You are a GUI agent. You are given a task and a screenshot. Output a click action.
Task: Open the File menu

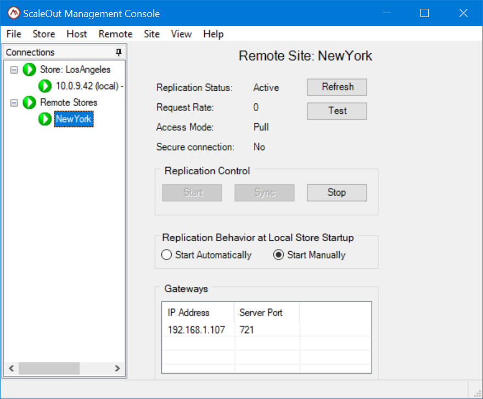point(14,34)
